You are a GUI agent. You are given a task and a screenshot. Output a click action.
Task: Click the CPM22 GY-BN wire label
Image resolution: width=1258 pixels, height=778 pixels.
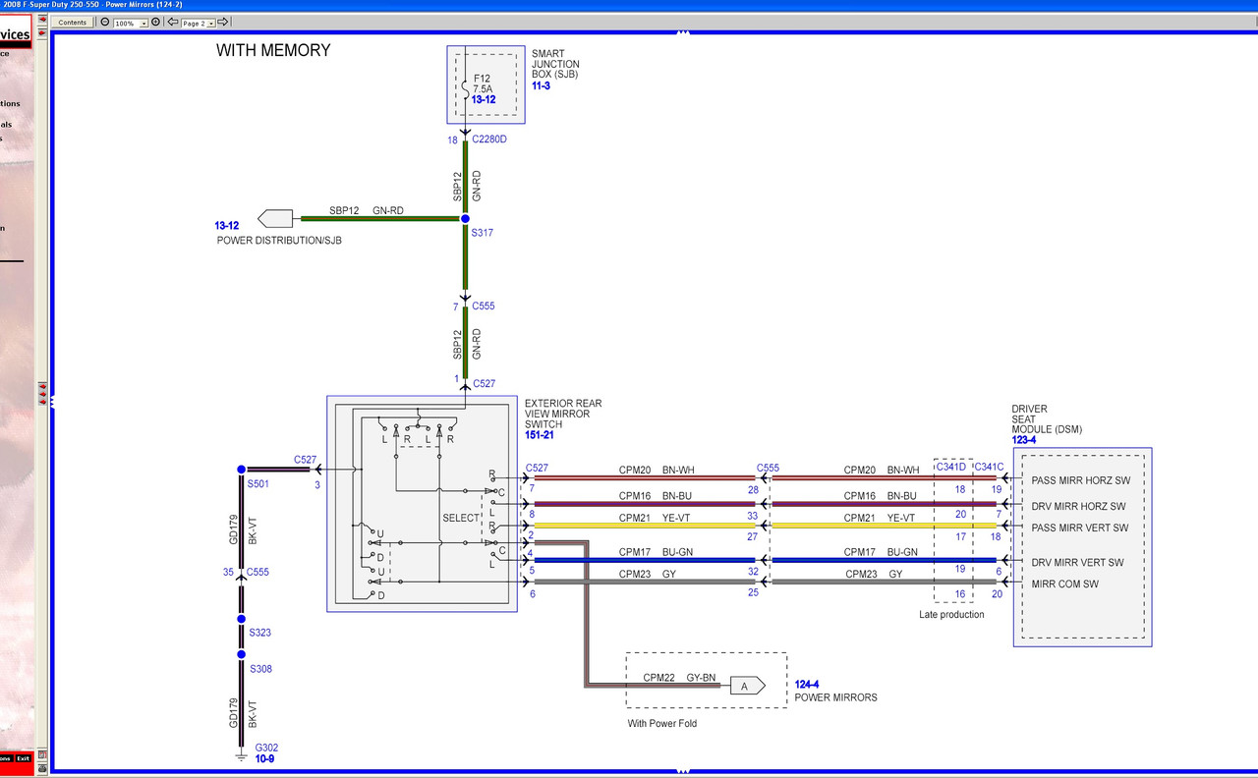click(680, 678)
